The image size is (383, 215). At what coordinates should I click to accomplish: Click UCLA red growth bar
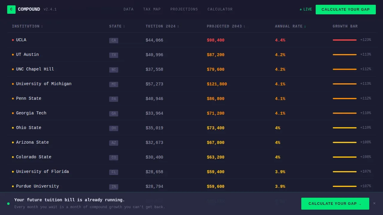pyautogui.click(x=345, y=40)
